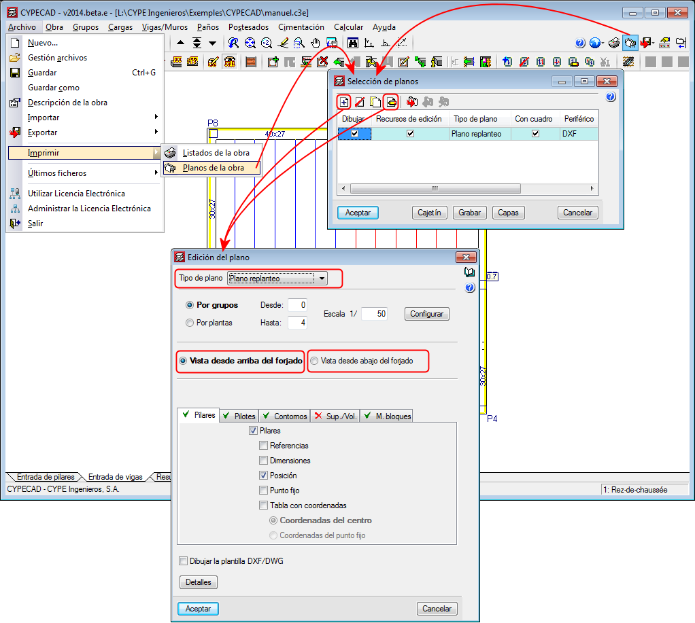Click the Cajetín button

pos(430,213)
